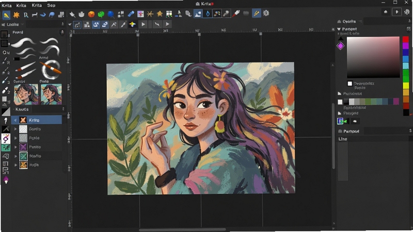Click the play arrow button at top right
This screenshot has width=413, height=232.
pyautogui.click(x=396, y=12)
